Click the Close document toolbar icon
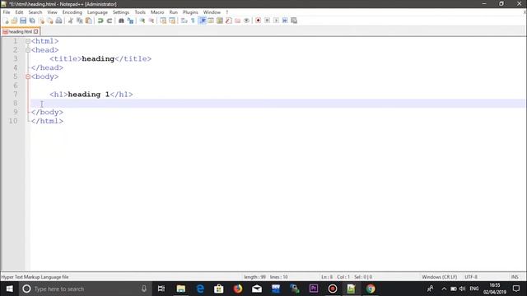This screenshot has height=296, width=527. pos(41,21)
